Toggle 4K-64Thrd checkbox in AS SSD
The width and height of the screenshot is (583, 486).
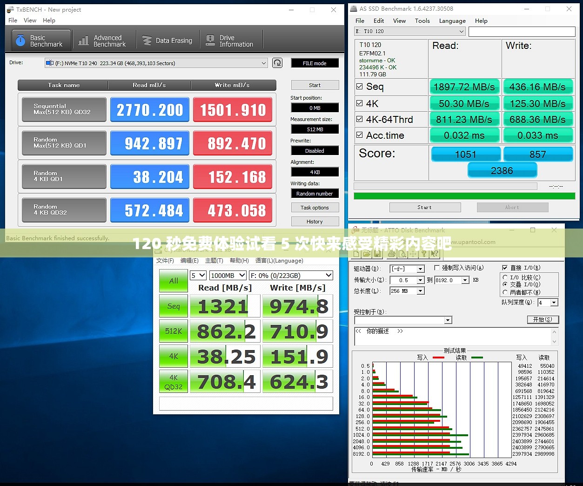pos(359,119)
